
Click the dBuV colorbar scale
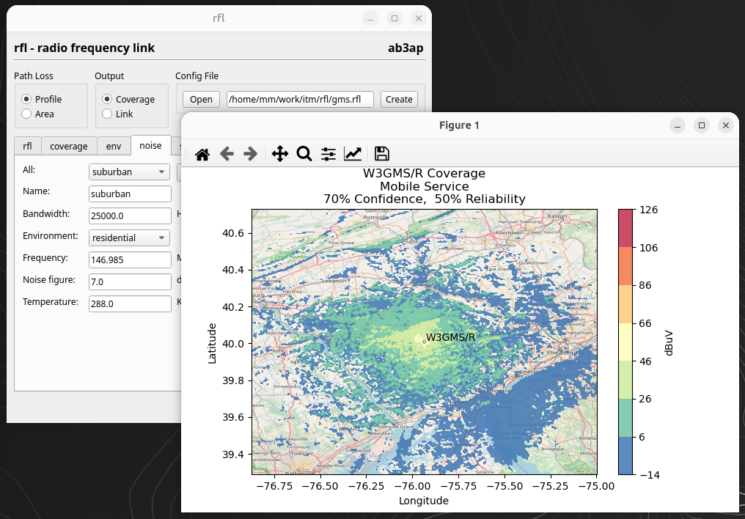[x=625, y=342]
